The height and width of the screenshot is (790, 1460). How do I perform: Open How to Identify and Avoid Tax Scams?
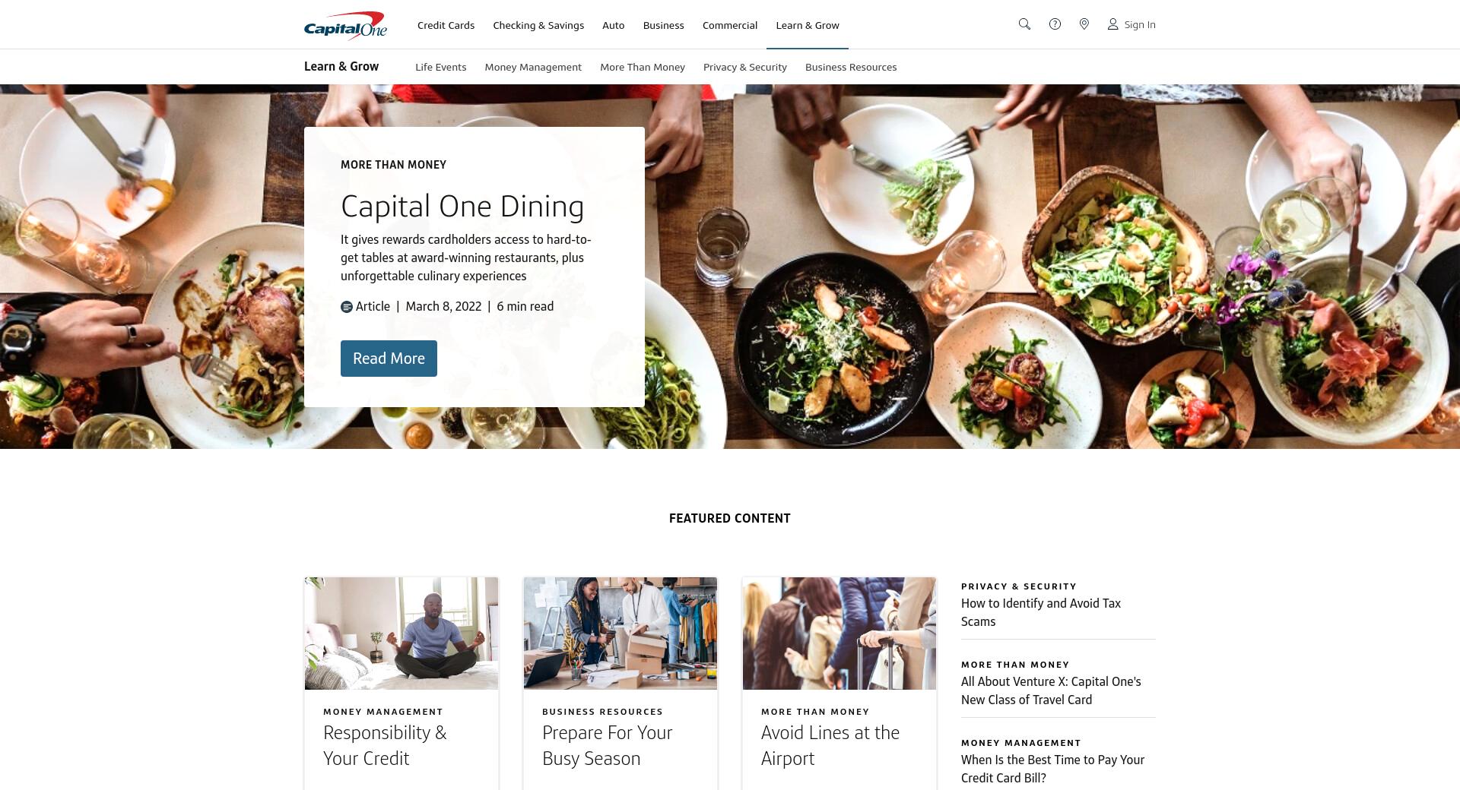tap(1041, 612)
